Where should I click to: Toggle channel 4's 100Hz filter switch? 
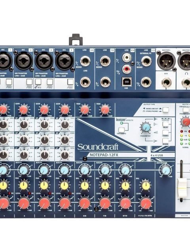(x=70, y=82)
